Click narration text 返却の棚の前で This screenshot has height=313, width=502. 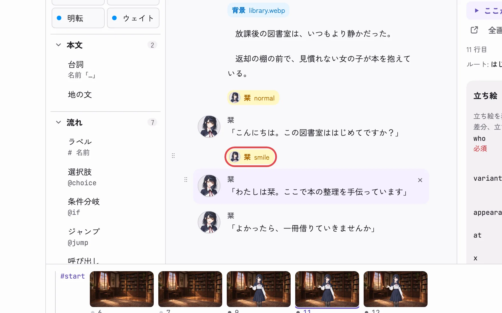[319, 66]
